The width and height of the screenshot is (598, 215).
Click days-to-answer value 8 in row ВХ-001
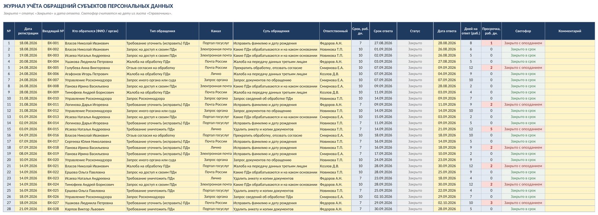pyautogui.click(x=471, y=43)
